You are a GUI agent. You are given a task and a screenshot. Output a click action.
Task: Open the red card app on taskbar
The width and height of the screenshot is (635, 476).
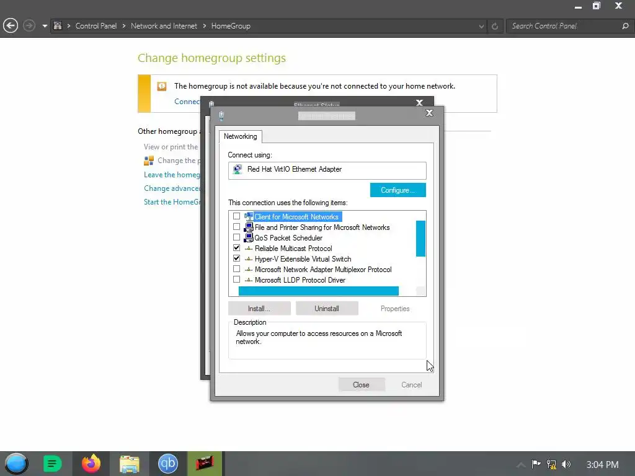(205, 464)
